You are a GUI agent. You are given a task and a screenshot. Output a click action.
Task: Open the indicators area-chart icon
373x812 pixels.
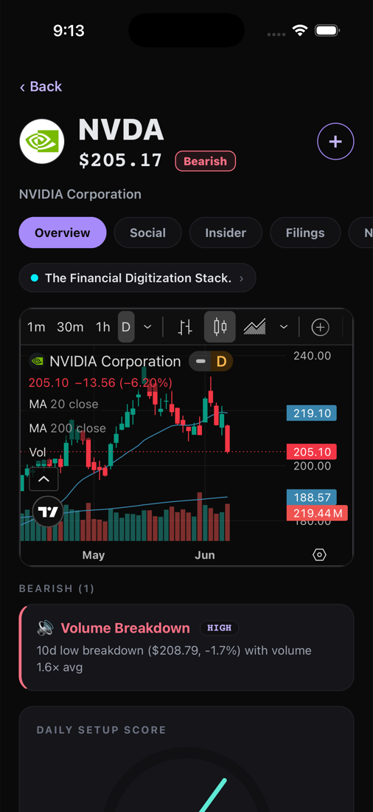254,327
